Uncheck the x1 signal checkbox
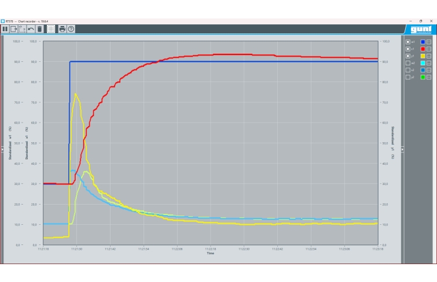Image resolution: width=437 pixels, height=282 pixels. 407,49
